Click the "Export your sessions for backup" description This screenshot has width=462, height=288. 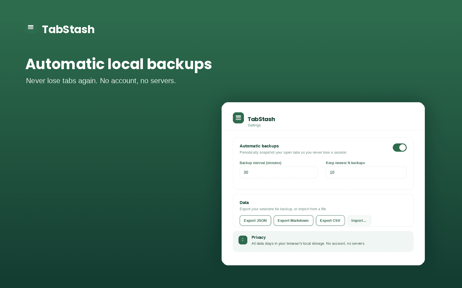[x=283, y=209]
